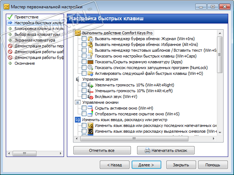Image resolution: width=234 pixels, height=175 pixels.
Task: Click the next hotkey file folder icon (Win+O)
Action: coord(90,73)
